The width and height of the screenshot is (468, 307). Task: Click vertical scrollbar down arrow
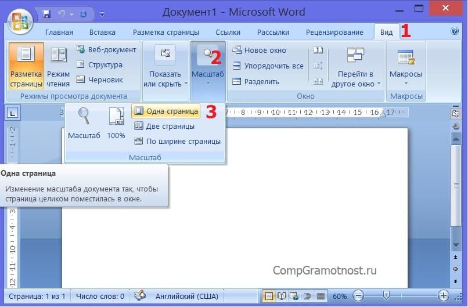point(456,245)
